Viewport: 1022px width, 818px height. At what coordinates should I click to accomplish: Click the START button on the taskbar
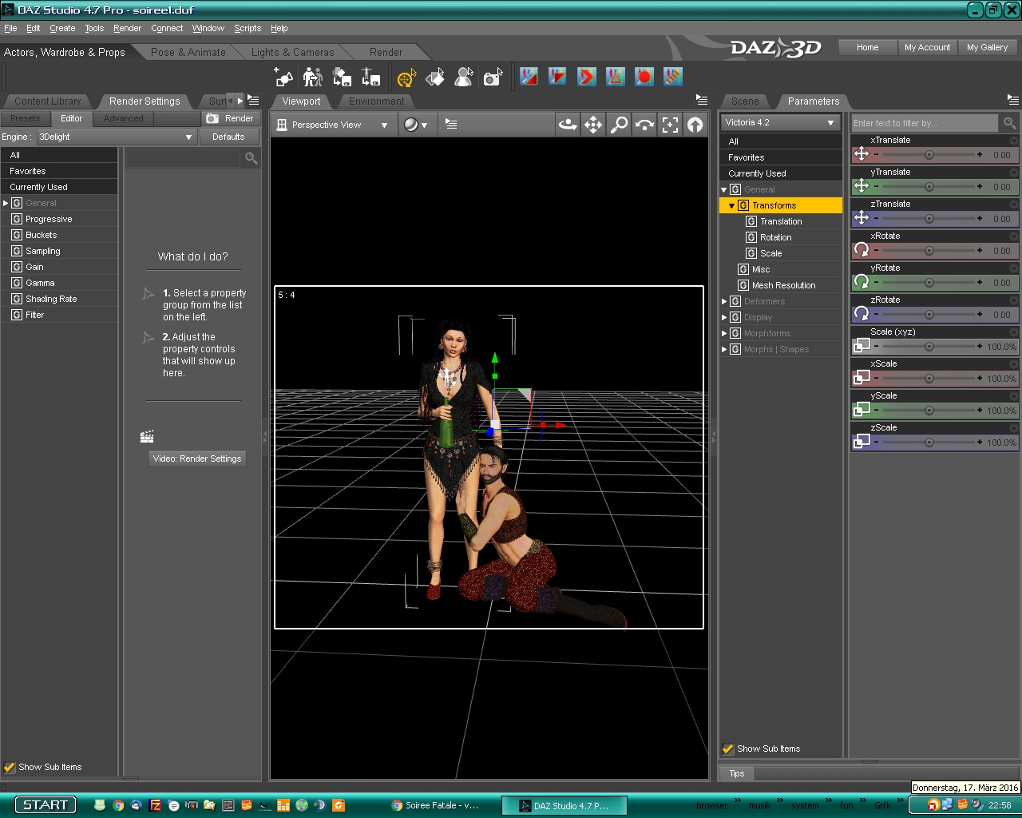coord(45,804)
